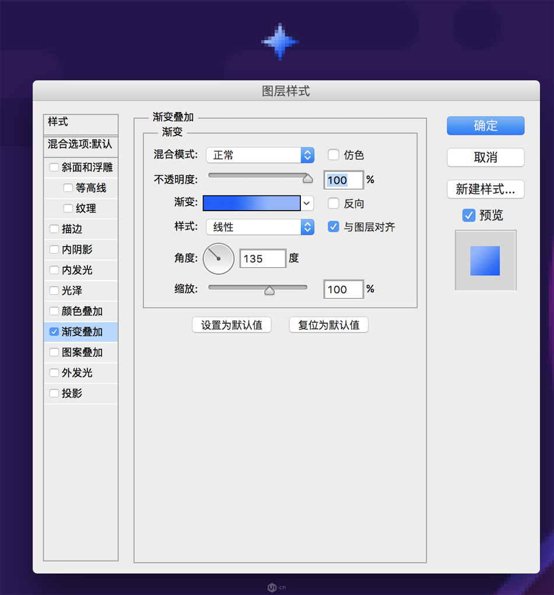Click the angle dial control
This screenshot has height=595, width=554.
tap(219, 259)
